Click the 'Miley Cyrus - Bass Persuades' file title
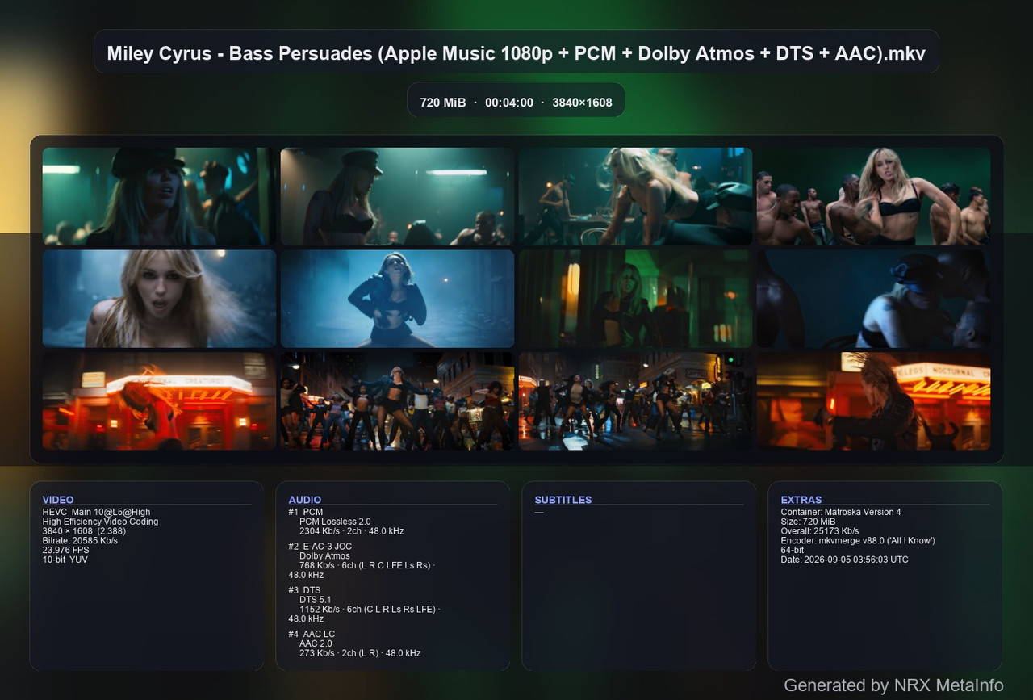Screen dimensions: 1033x700 [x=516, y=53]
